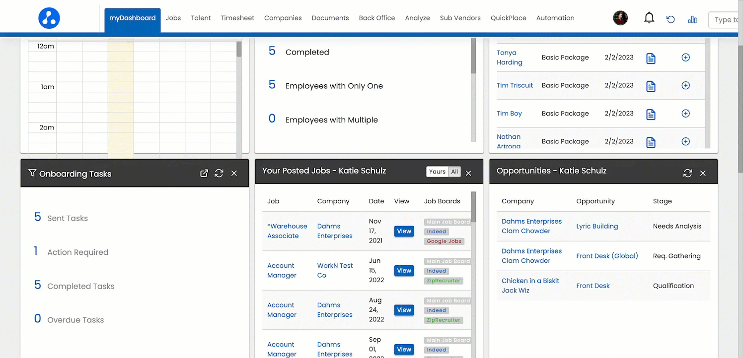View the Warehouse Associate job
Viewport: 743px width, 358px height.
tap(404, 231)
